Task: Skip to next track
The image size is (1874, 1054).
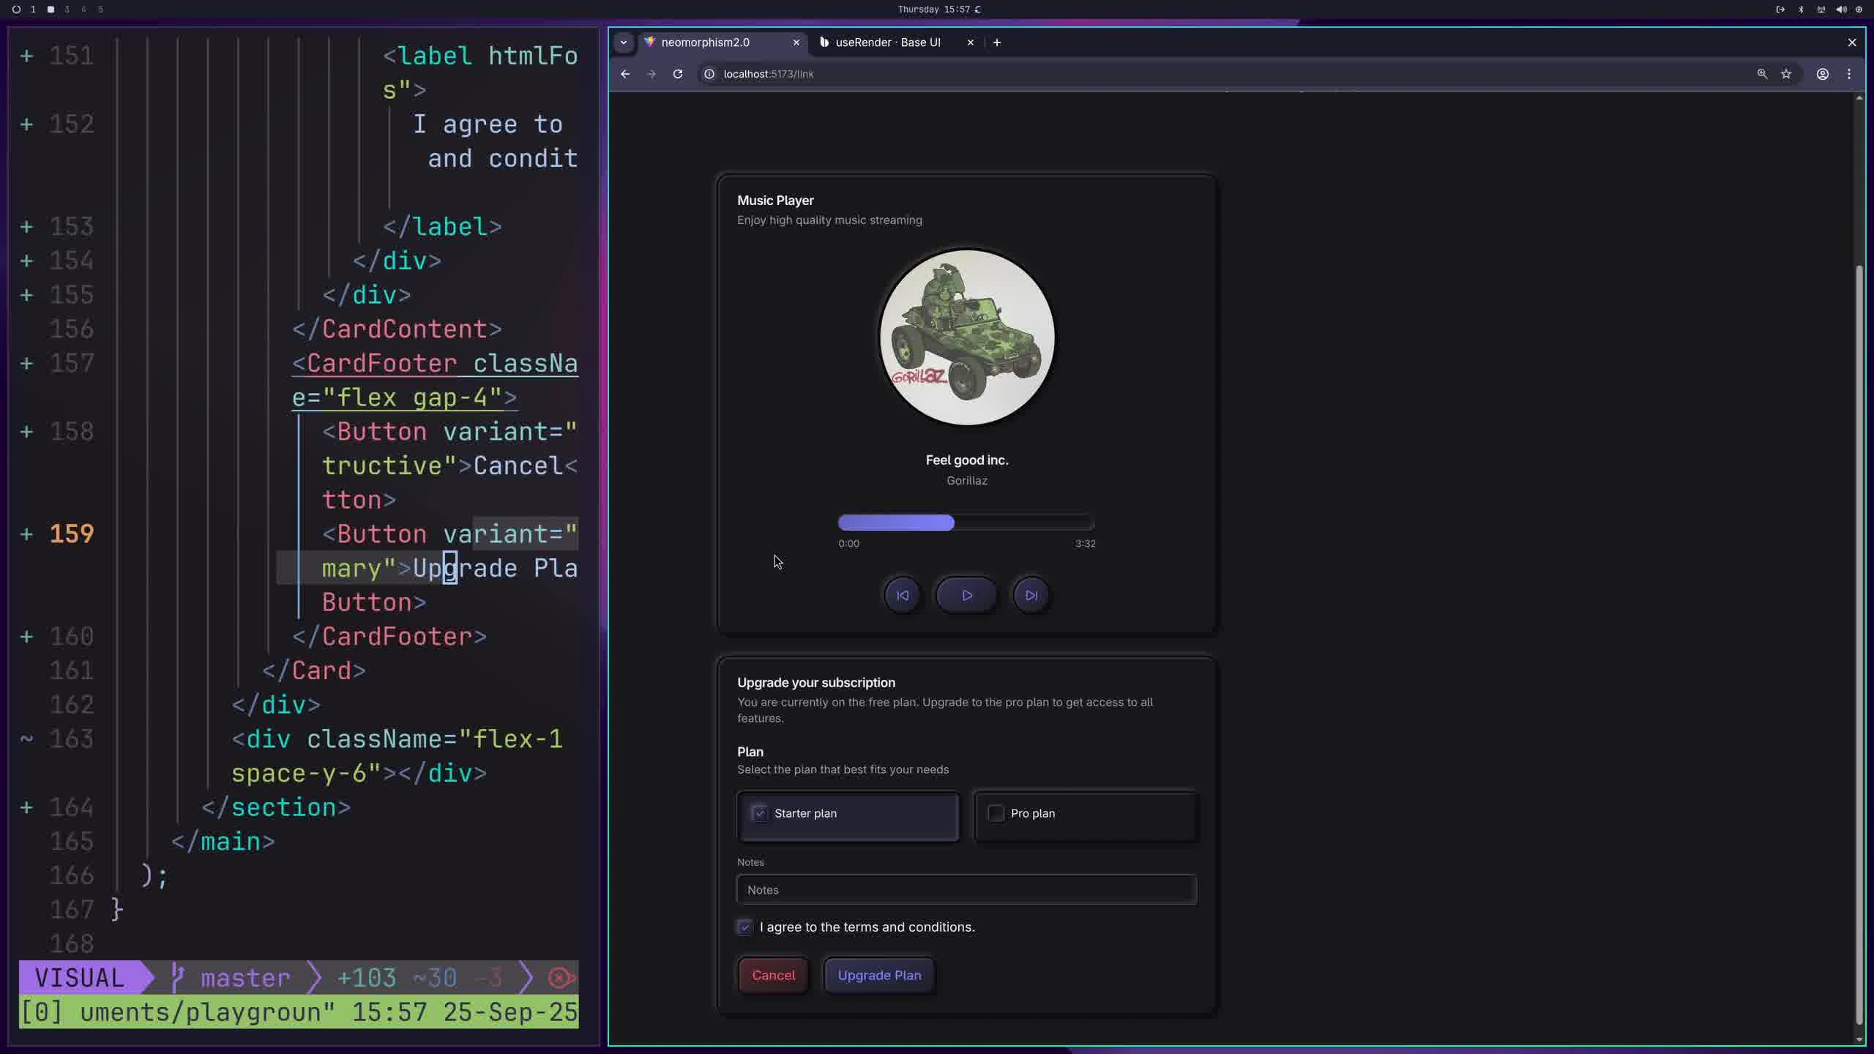Action: click(x=1031, y=595)
